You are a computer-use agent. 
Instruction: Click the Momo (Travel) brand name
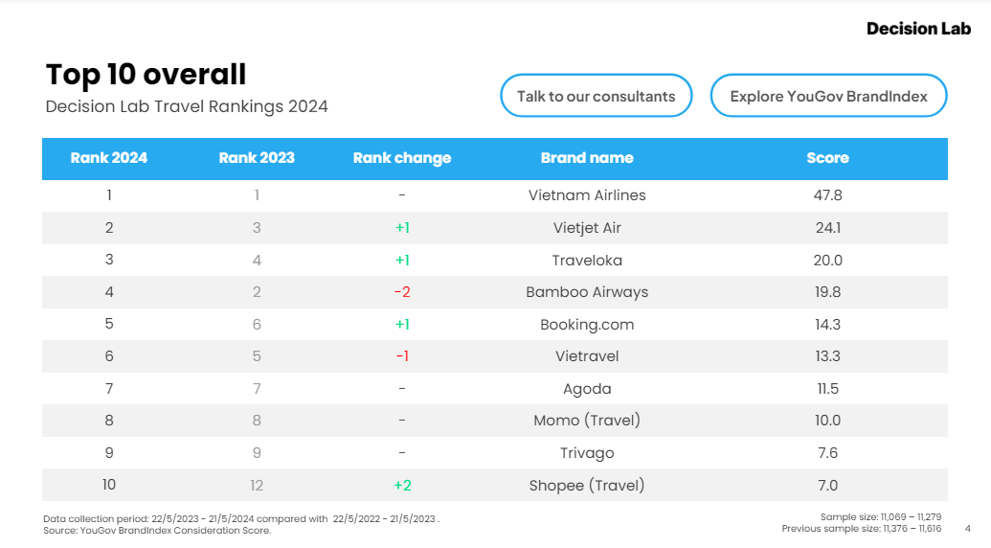(x=587, y=421)
